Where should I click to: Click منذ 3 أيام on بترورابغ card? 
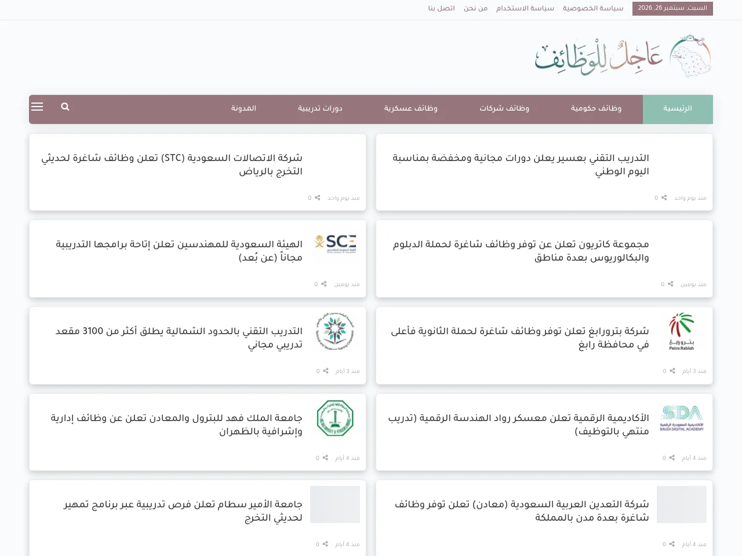coord(694,371)
